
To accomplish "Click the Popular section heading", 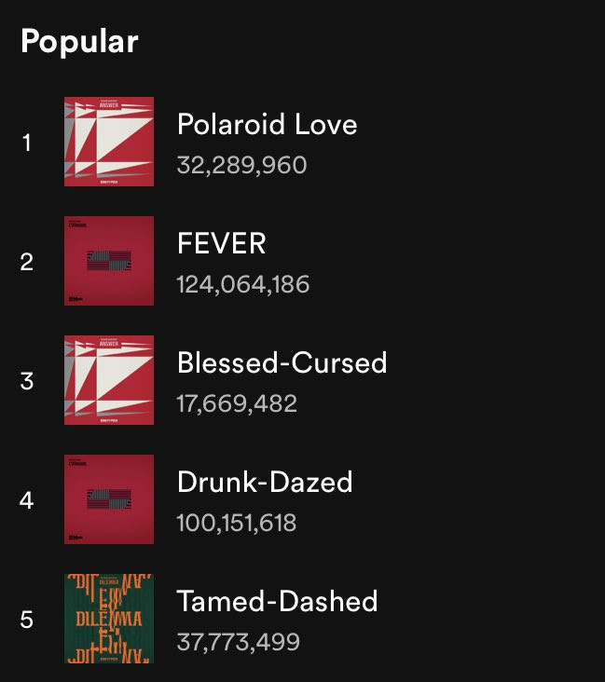I will pos(79,42).
